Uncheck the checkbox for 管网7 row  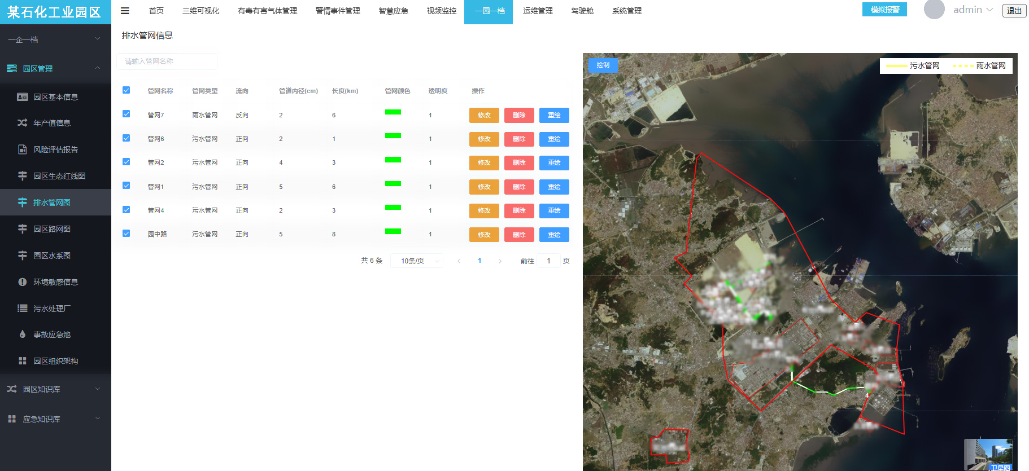click(127, 114)
